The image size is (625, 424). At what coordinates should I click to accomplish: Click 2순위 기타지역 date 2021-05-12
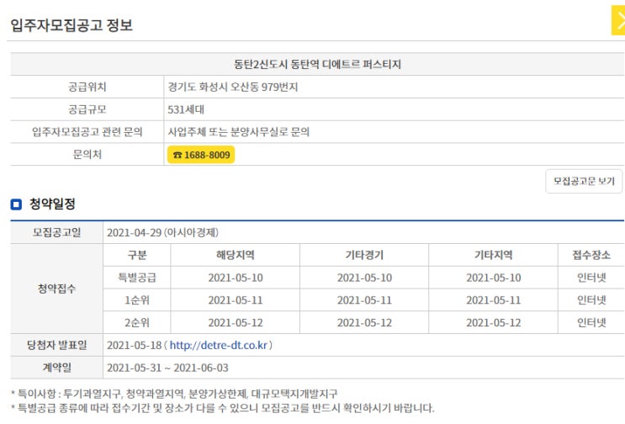click(x=494, y=323)
